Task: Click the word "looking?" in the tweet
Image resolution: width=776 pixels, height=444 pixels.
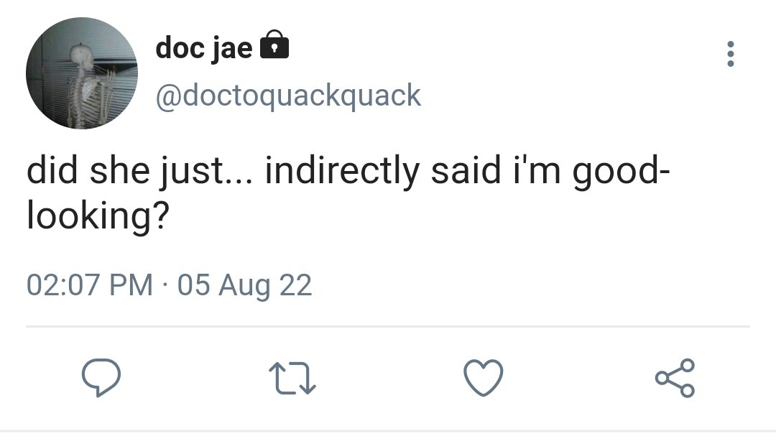Action: pos(98,216)
